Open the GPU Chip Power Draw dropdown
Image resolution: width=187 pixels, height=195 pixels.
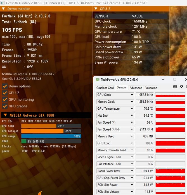132,178
